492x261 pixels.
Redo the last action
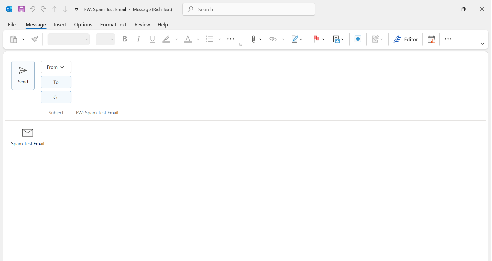[x=43, y=9]
